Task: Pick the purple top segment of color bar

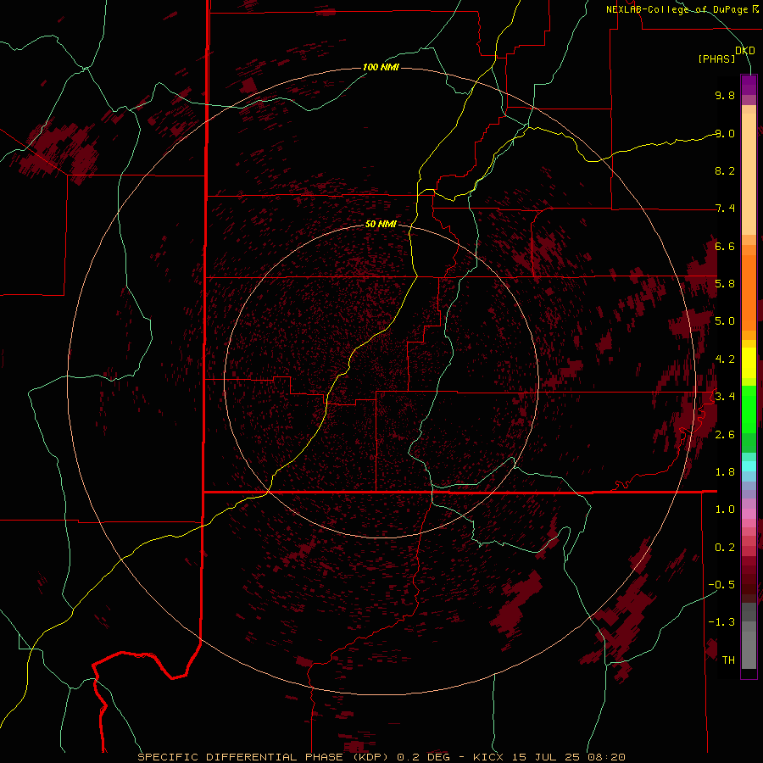Action: 749,85
